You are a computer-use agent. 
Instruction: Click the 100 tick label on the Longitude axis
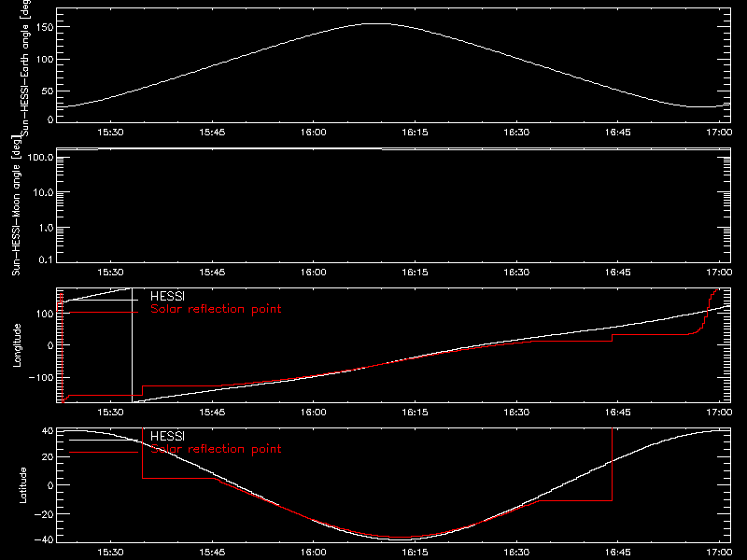(45, 314)
